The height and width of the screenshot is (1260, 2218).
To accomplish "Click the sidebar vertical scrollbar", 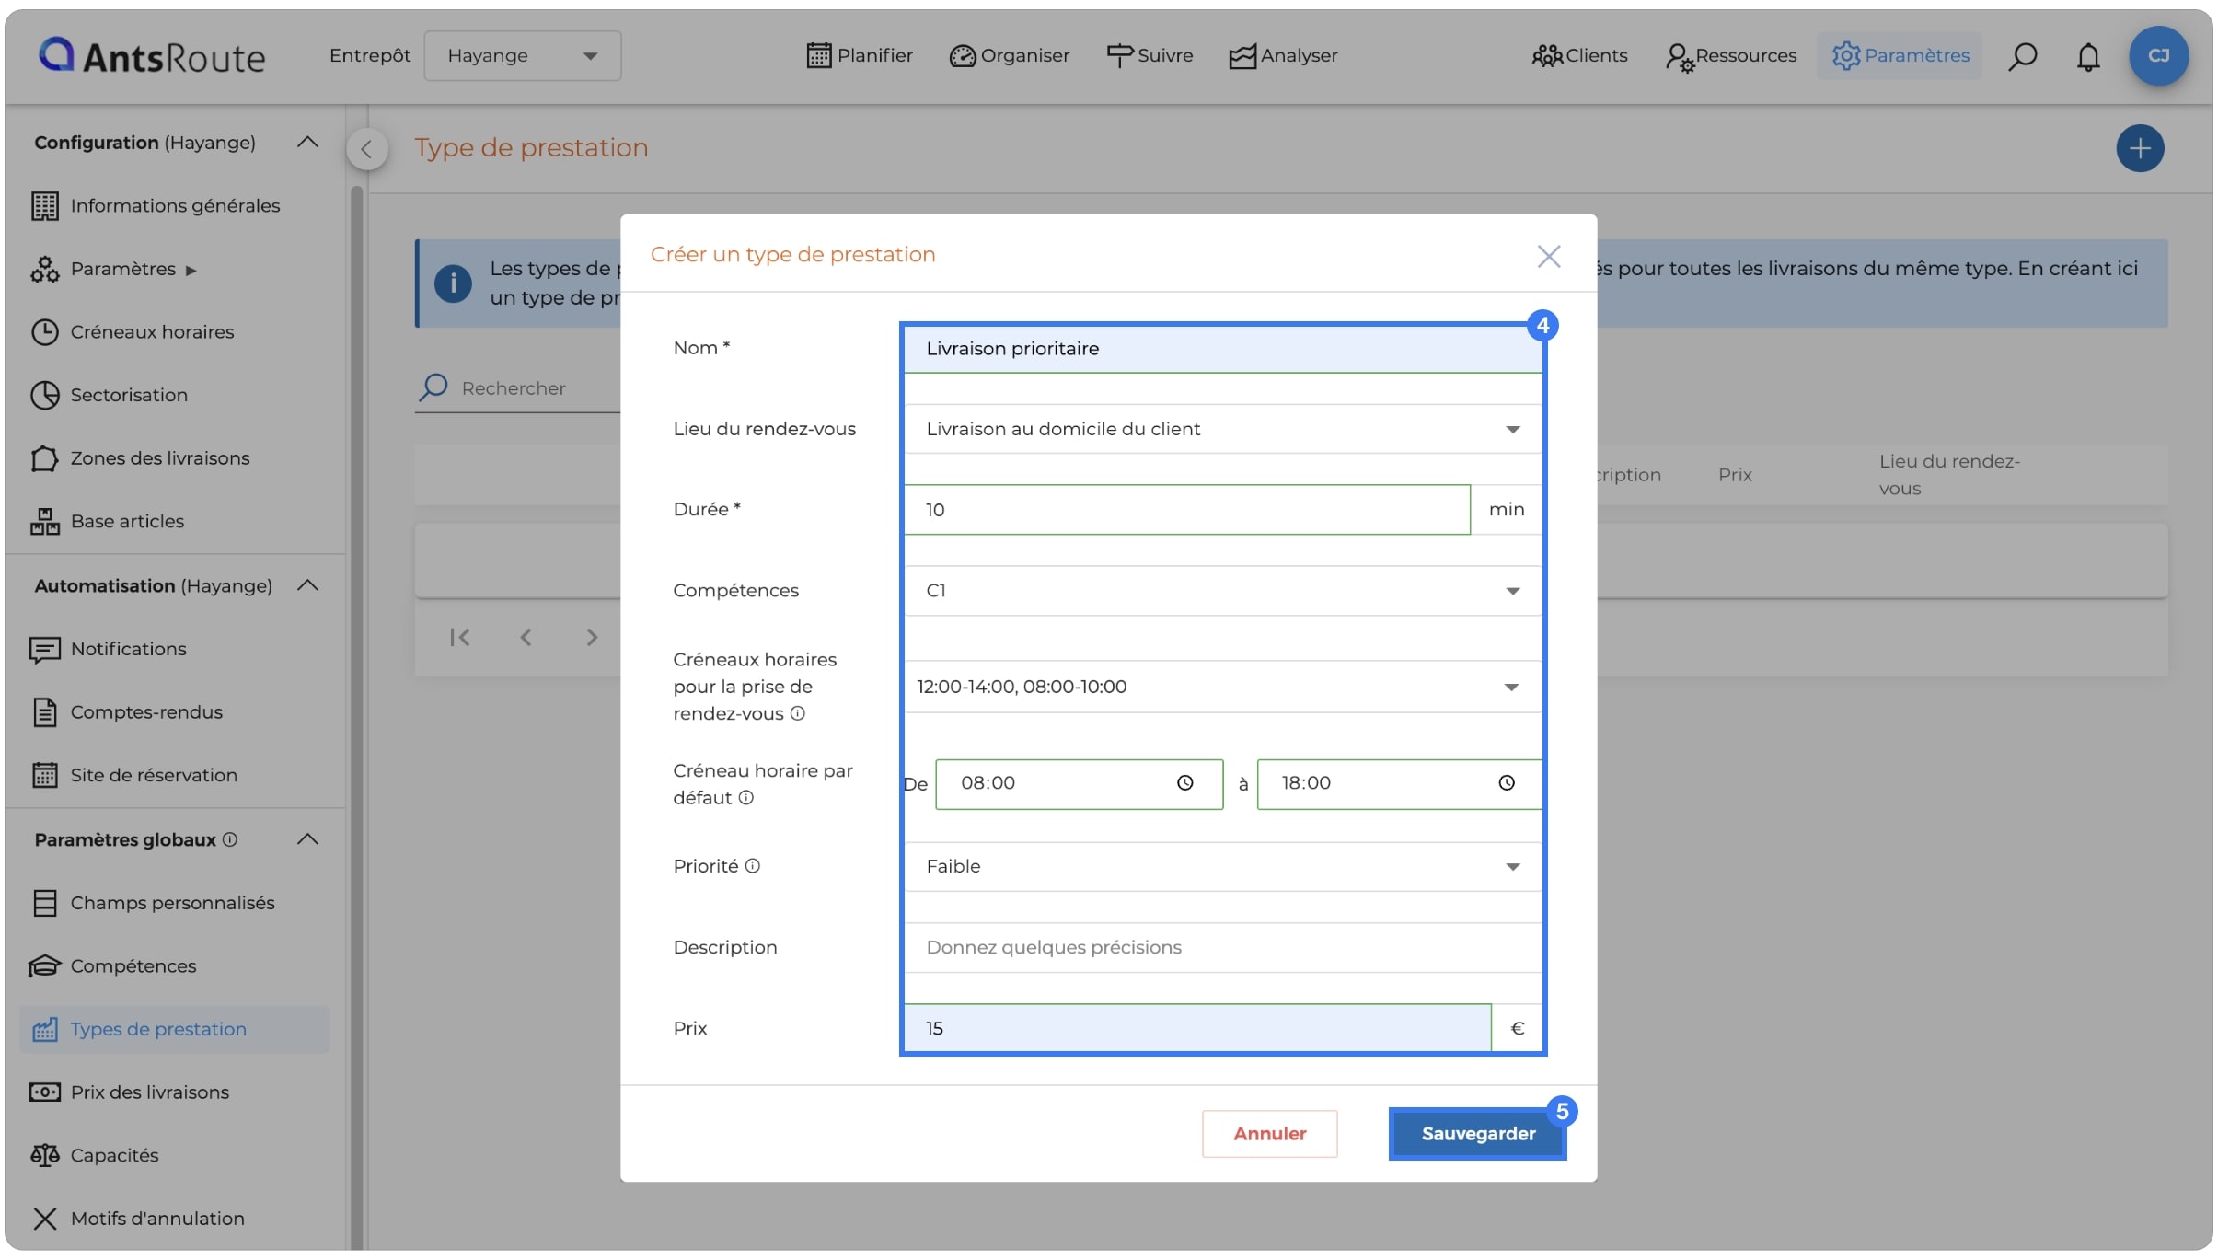I will tap(356, 718).
